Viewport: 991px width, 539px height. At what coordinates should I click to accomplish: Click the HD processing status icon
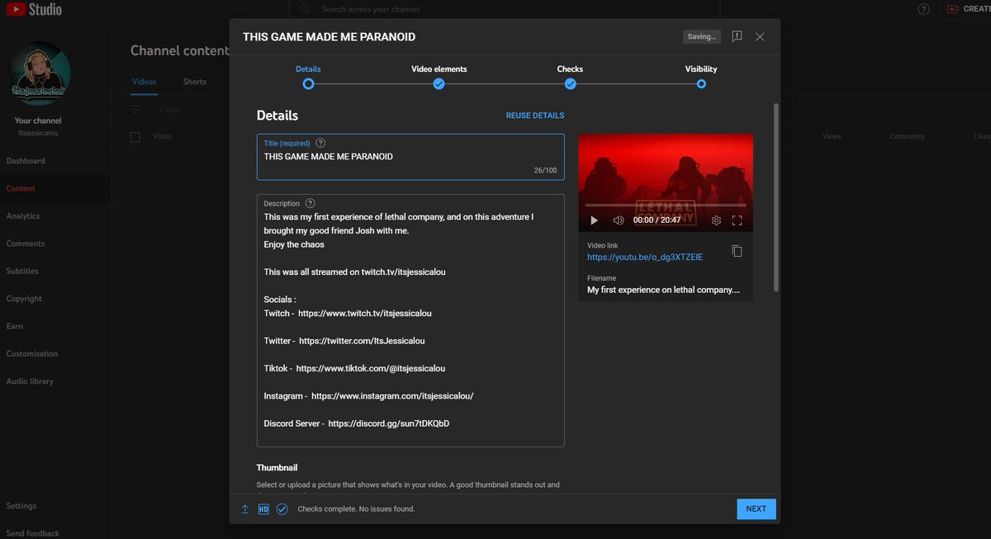(x=263, y=509)
